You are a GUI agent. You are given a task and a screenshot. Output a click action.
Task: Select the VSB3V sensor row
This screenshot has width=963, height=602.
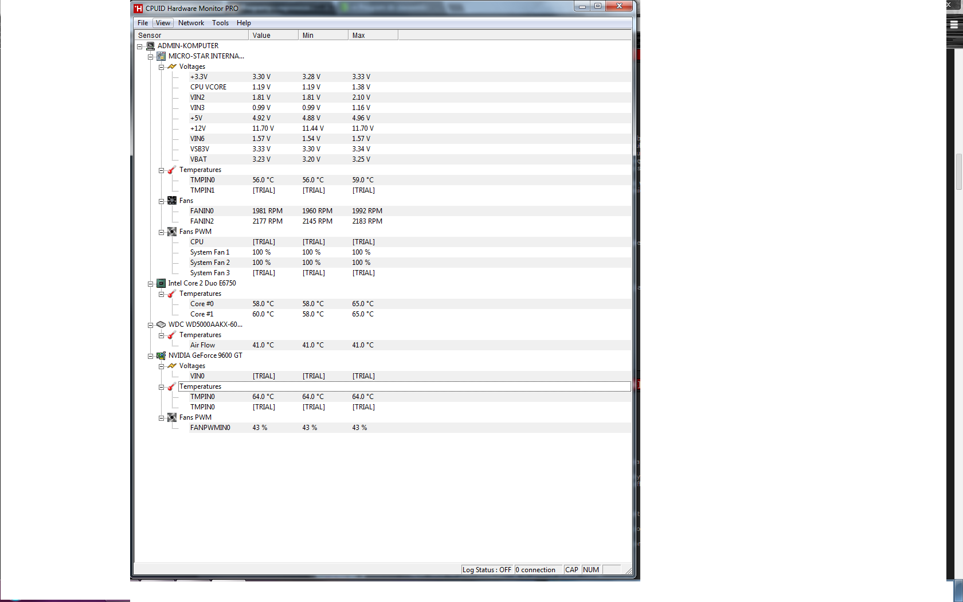(x=410, y=149)
